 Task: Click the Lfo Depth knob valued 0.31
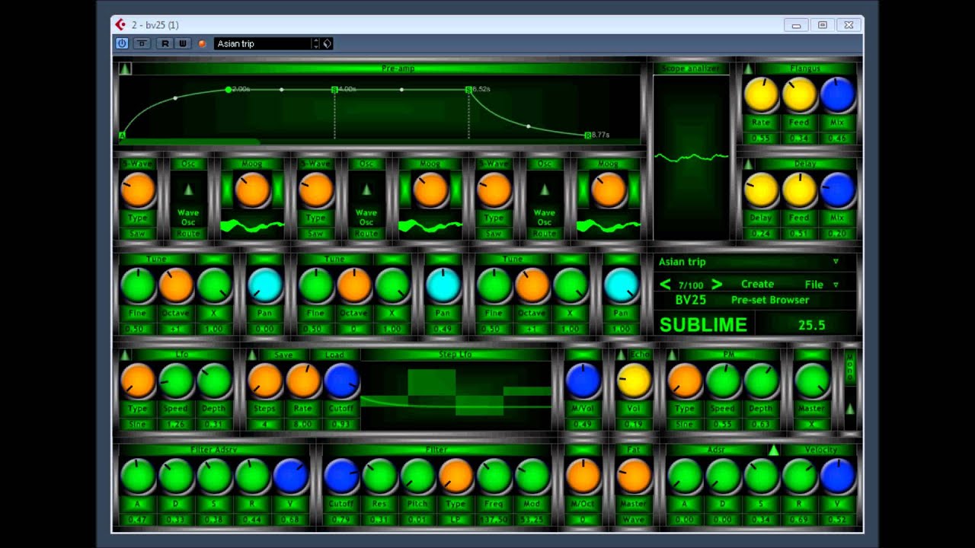point(214,381)
